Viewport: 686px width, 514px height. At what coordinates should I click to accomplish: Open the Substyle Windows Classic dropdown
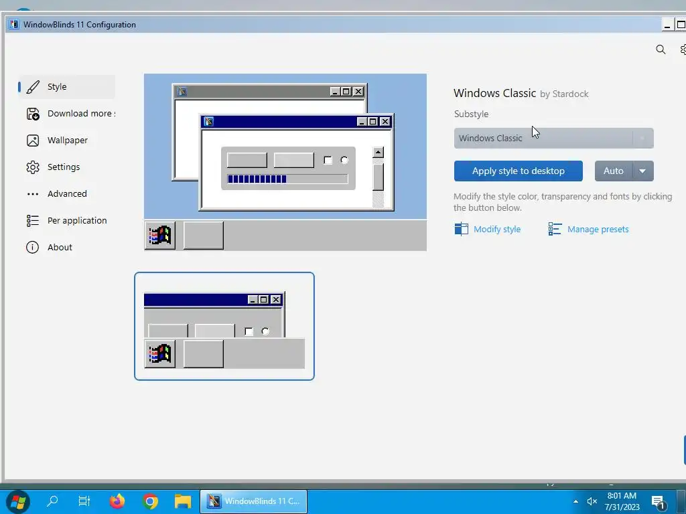coord(553,138)
